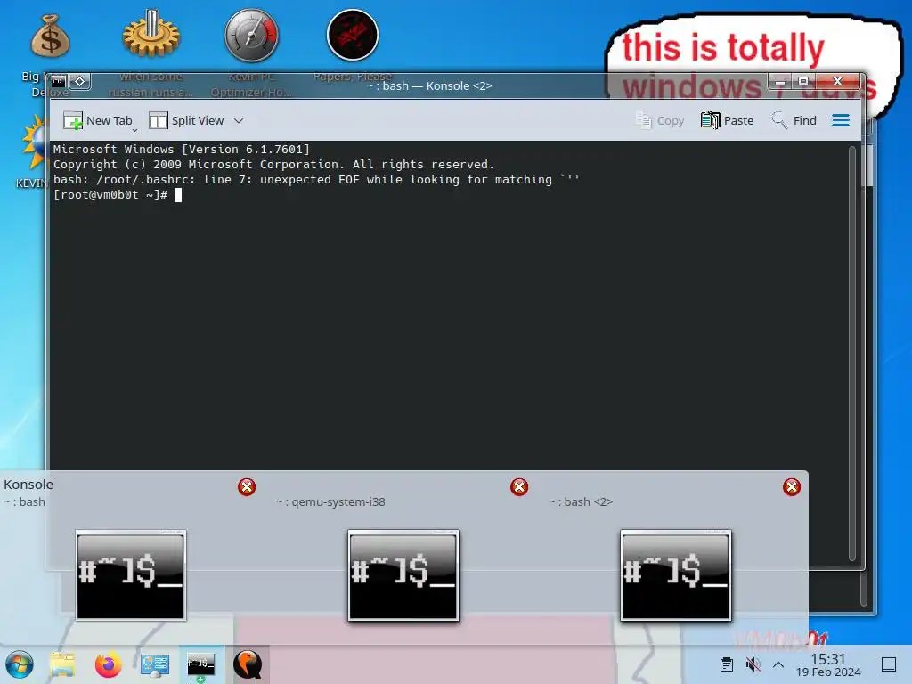Open the Papers, Please desktop icon

(x=353, y=35)
